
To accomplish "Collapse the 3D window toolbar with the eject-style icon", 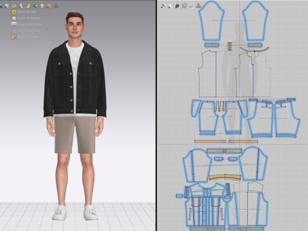I will (x=56, y=6).
